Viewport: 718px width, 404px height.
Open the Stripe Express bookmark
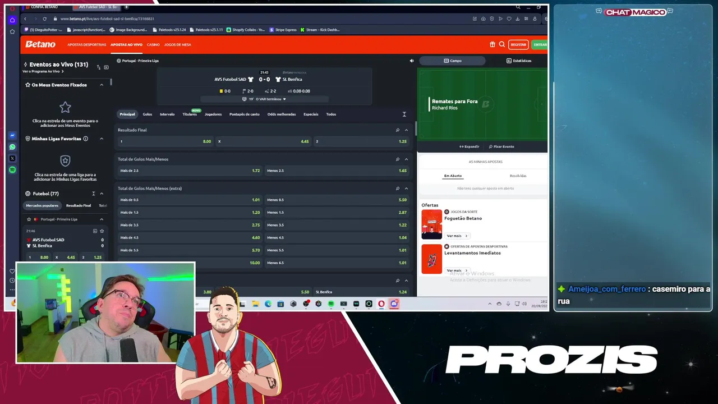tap(283, 30)
